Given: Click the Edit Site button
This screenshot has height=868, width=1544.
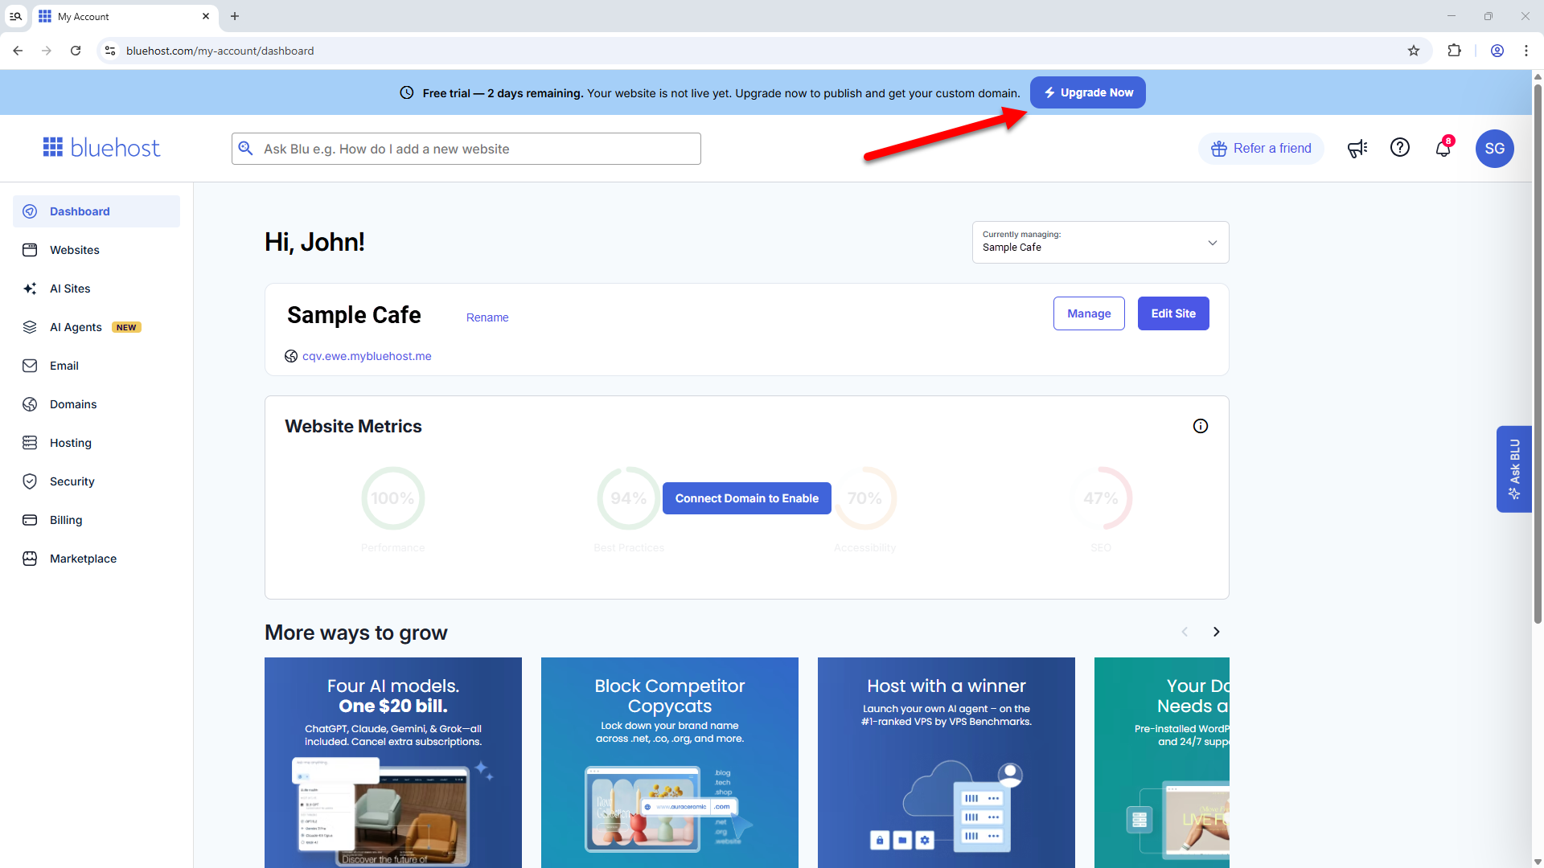Looking at the screenshot, I should 1173,313.
